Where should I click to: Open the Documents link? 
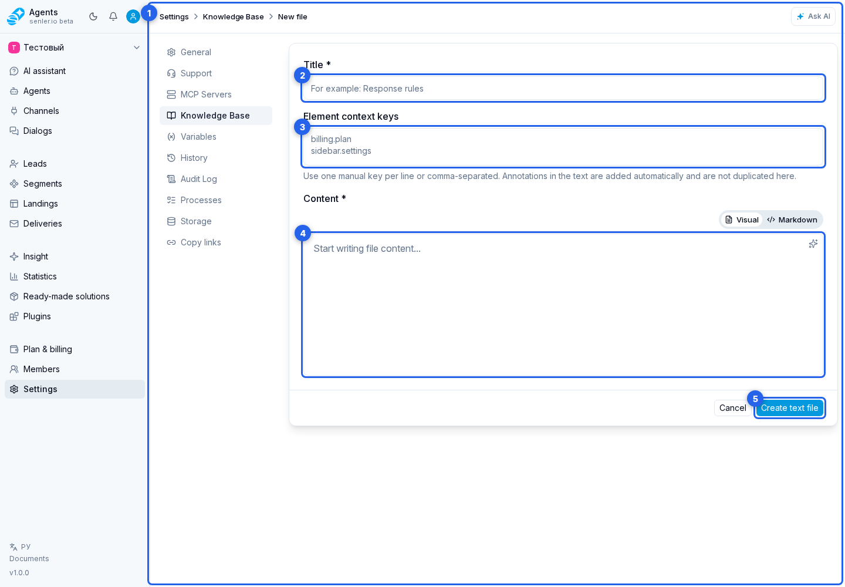(x=29, y=559)
